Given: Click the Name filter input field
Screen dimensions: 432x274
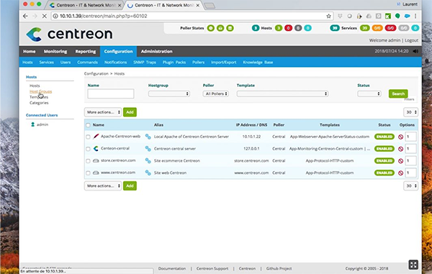Looking at the screenshot, I should [x=111, y=93].
